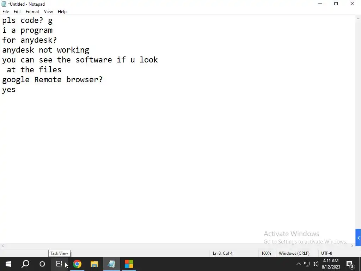361x271 pixels.
Task: Open volume speaker tray icon
Action: [316, 264]
